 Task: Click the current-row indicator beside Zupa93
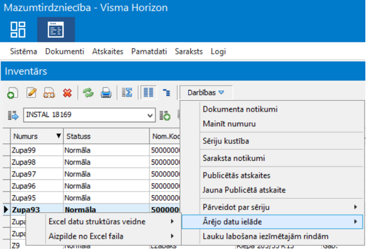point(7,210)
